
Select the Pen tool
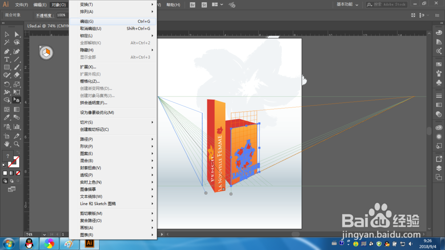point(7,52)
